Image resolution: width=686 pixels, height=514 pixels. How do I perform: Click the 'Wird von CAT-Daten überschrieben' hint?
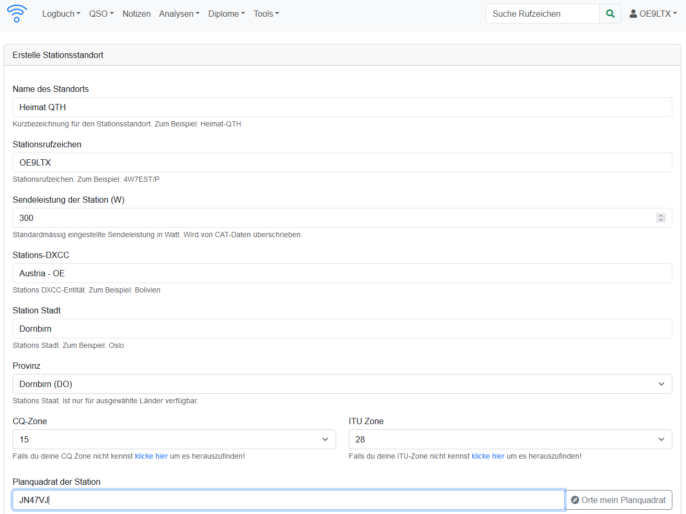pos(243,235)
